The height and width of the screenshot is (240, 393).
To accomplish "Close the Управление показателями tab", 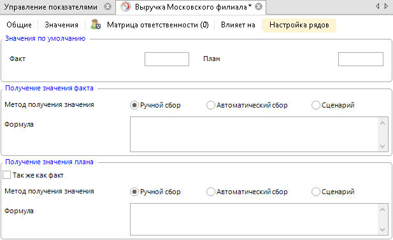I will pyautogui.click(x=108, y=6).
